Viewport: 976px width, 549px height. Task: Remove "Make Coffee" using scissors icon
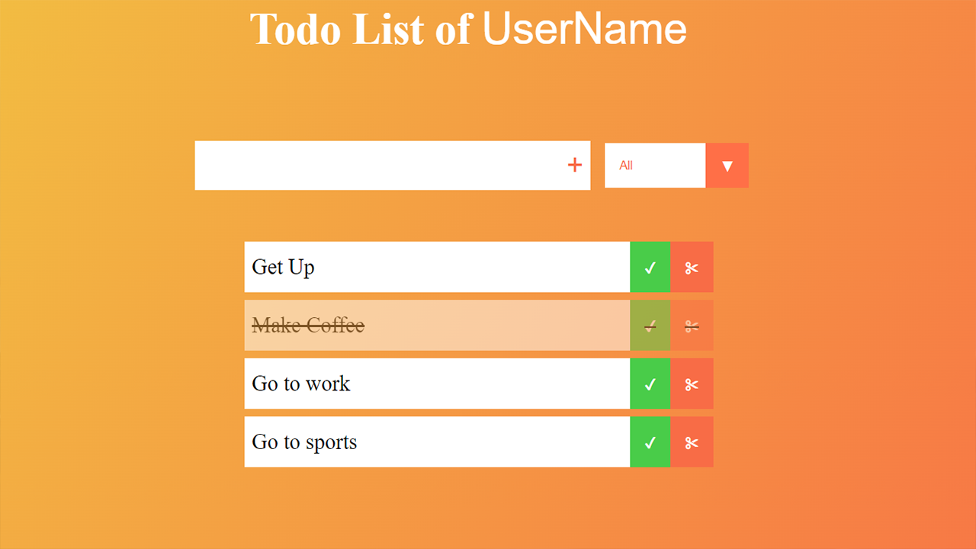coord(692,326)
